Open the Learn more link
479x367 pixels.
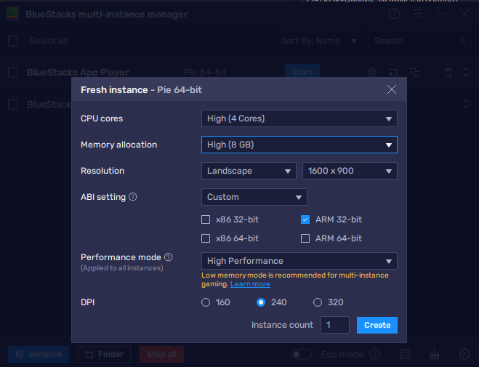(250, 284)
